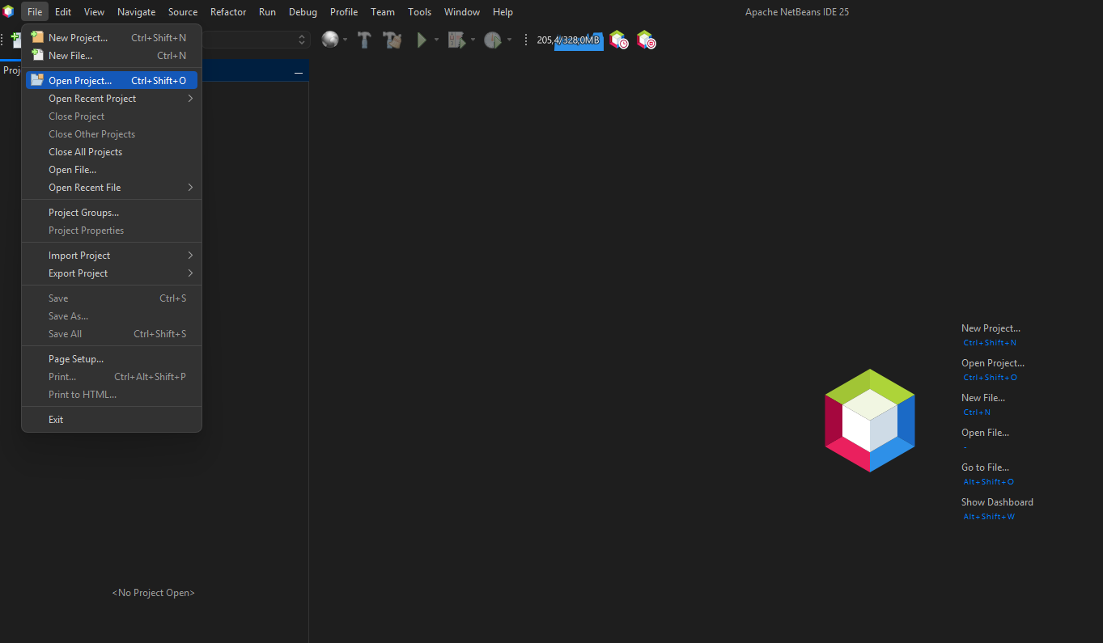Open the dropdown arrow next to Profile Project
This screenshot has height=643, width=1103.
[x=509, y=40]
